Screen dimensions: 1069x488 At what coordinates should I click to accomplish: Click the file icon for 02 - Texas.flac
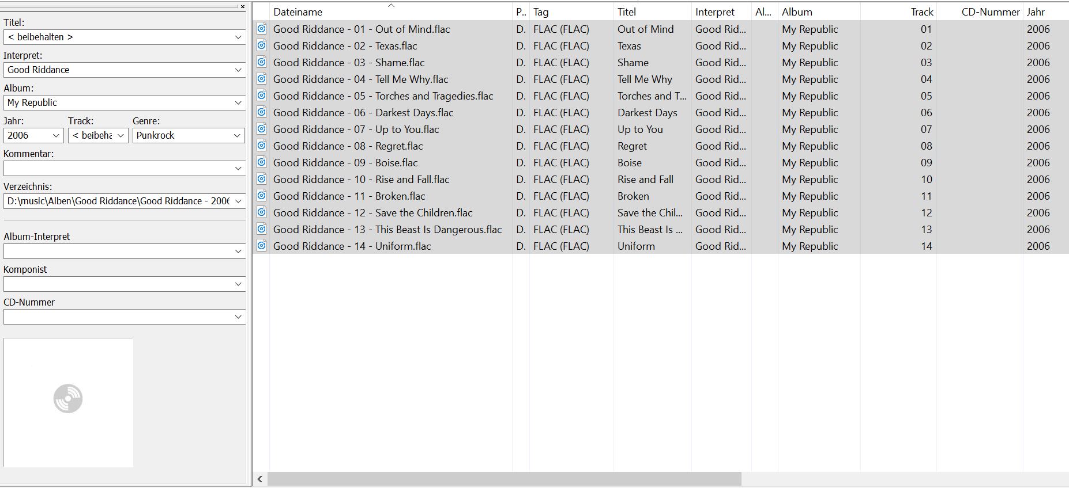coord(261,45)
